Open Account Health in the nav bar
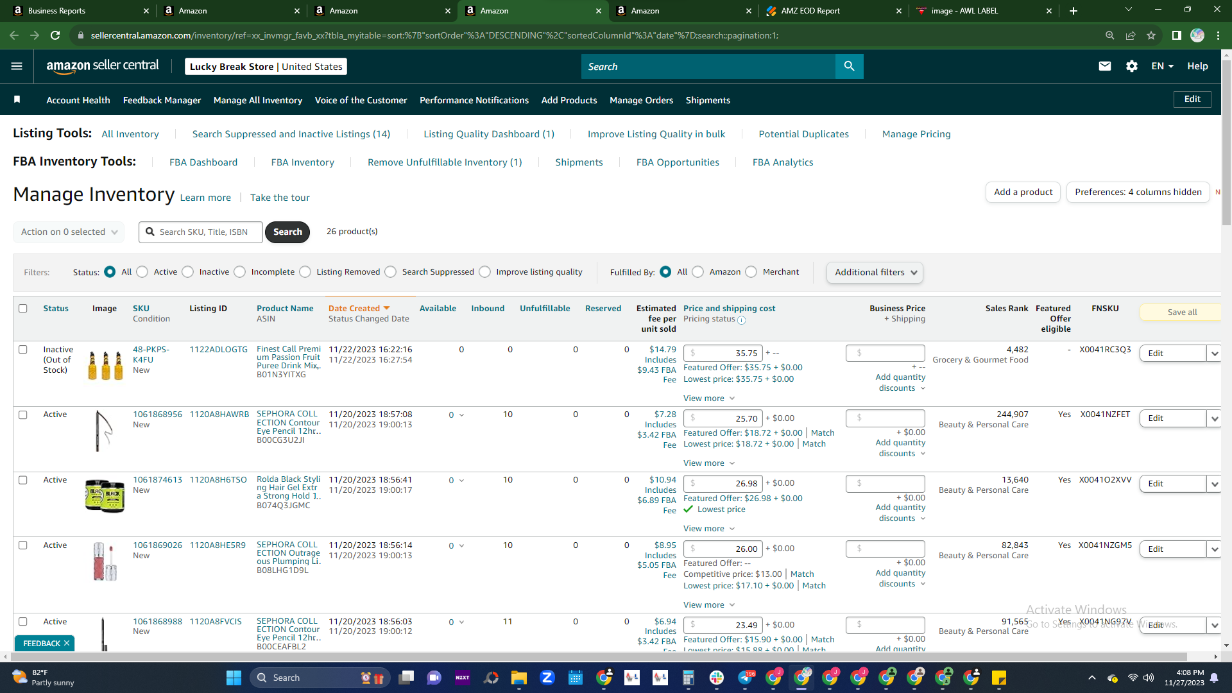This screenshot has width=1232, height=693. [x=78, y=100]
